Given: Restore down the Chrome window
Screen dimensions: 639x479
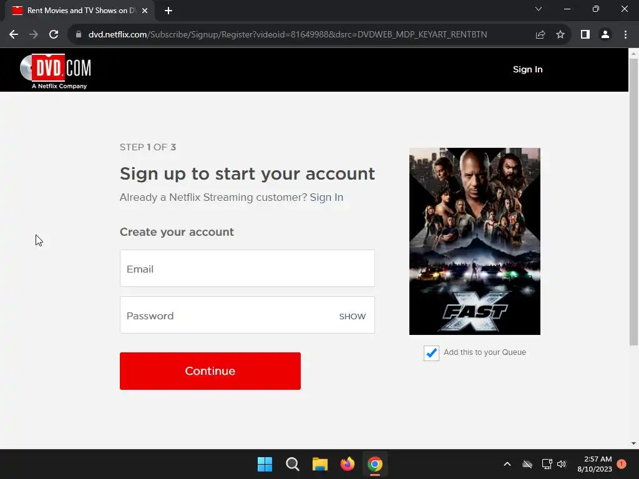Looking at the screenshot, I should [x=596, y=9].
